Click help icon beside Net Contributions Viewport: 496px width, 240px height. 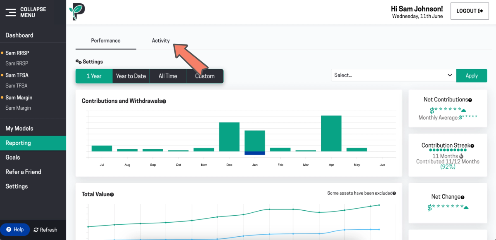pos(470,100)
